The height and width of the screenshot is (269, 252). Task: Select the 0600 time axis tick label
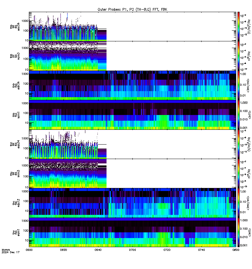pyautogui.click(x=29, y=250)
